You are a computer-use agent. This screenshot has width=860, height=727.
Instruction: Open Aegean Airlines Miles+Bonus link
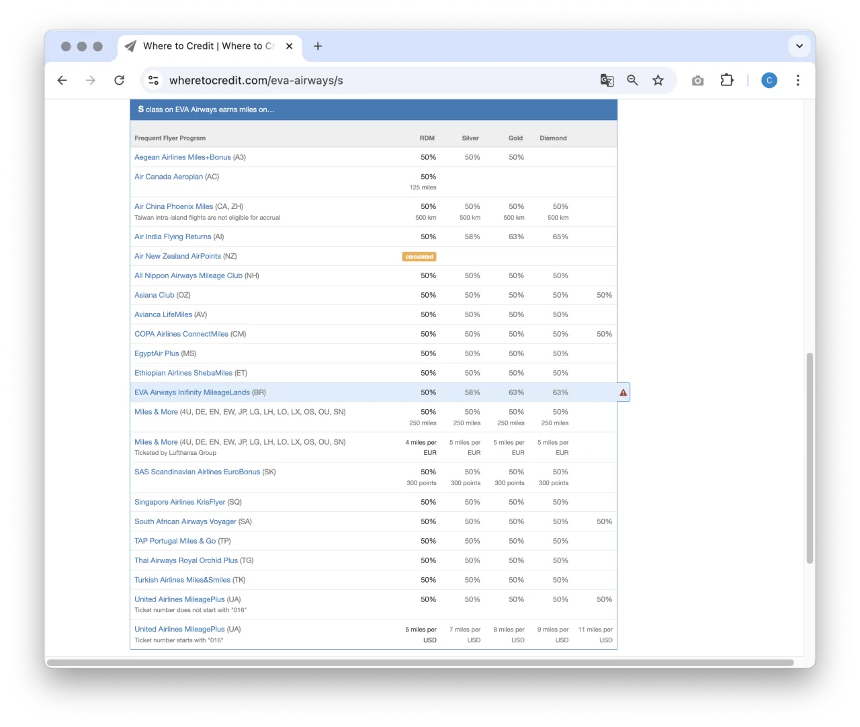(182, 157)
